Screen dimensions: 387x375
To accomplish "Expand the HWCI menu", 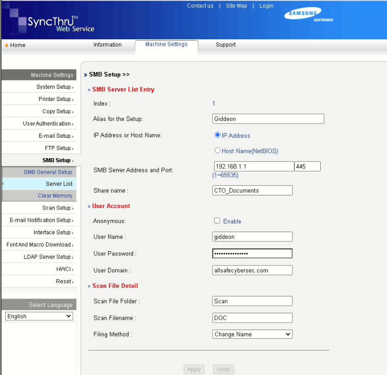I will [x=65, y=269].
